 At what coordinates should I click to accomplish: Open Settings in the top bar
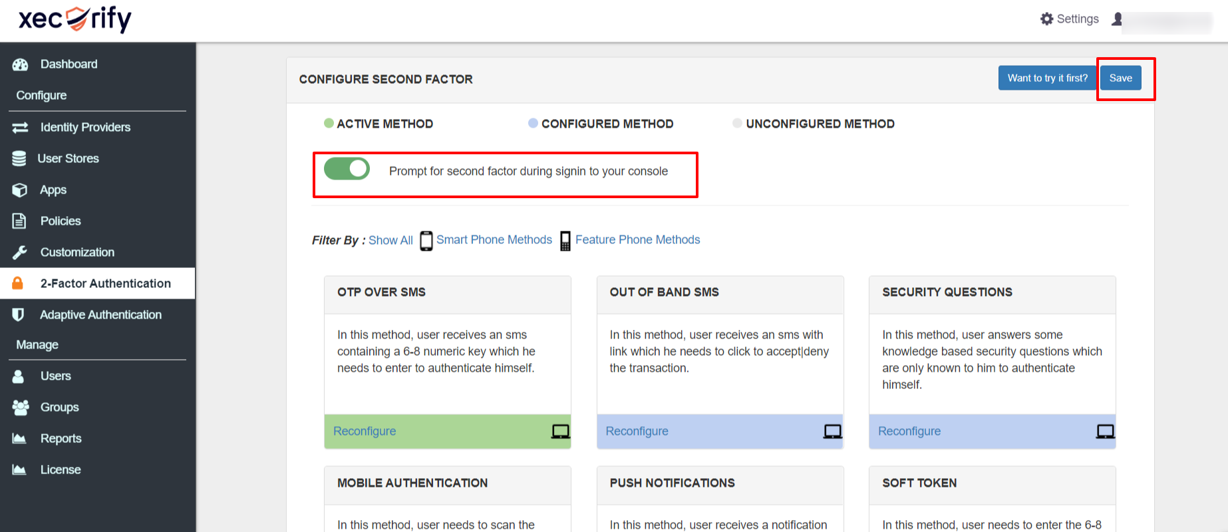tap(1070, 19)
